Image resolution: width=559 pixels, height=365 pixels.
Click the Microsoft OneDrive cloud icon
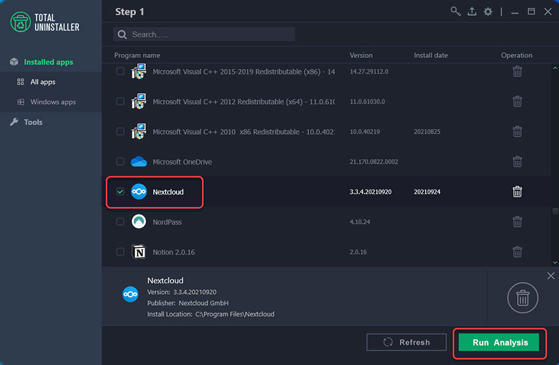139,162
